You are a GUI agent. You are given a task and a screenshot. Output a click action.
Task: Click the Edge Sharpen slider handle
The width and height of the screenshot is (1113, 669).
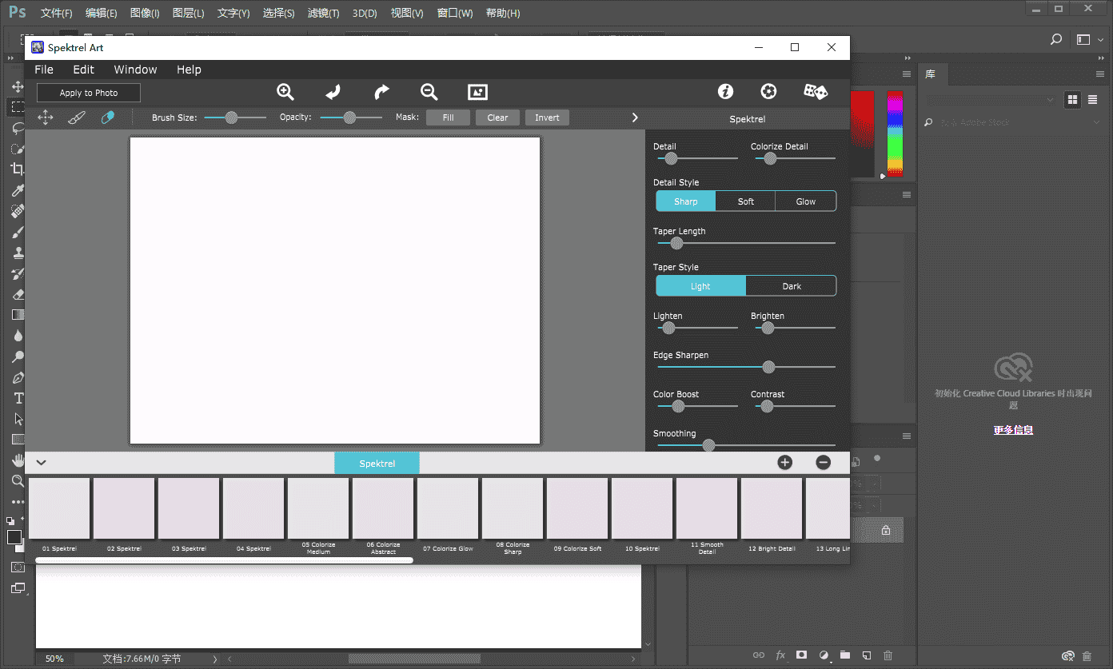[768, 367]
